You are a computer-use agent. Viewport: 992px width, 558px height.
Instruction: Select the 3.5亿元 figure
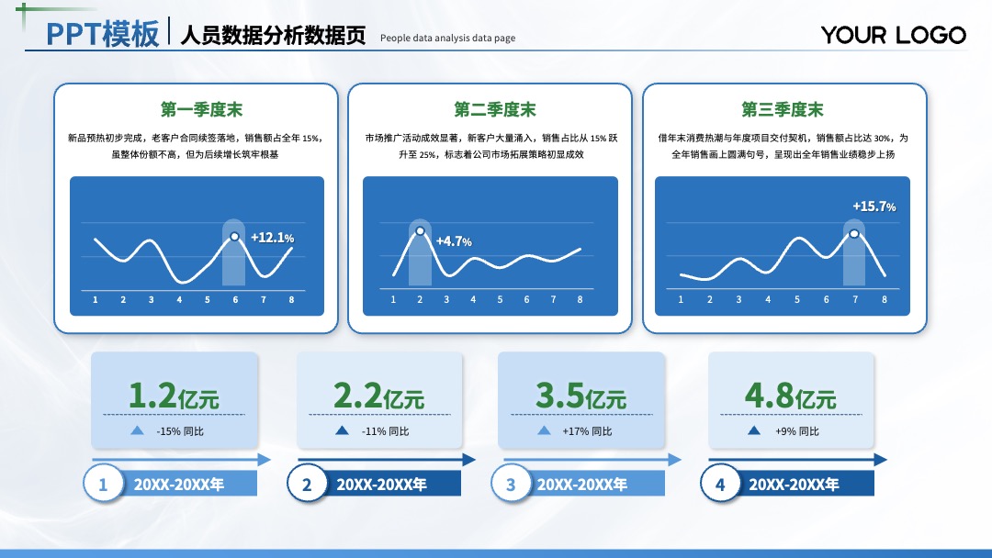tap(581, 396)
